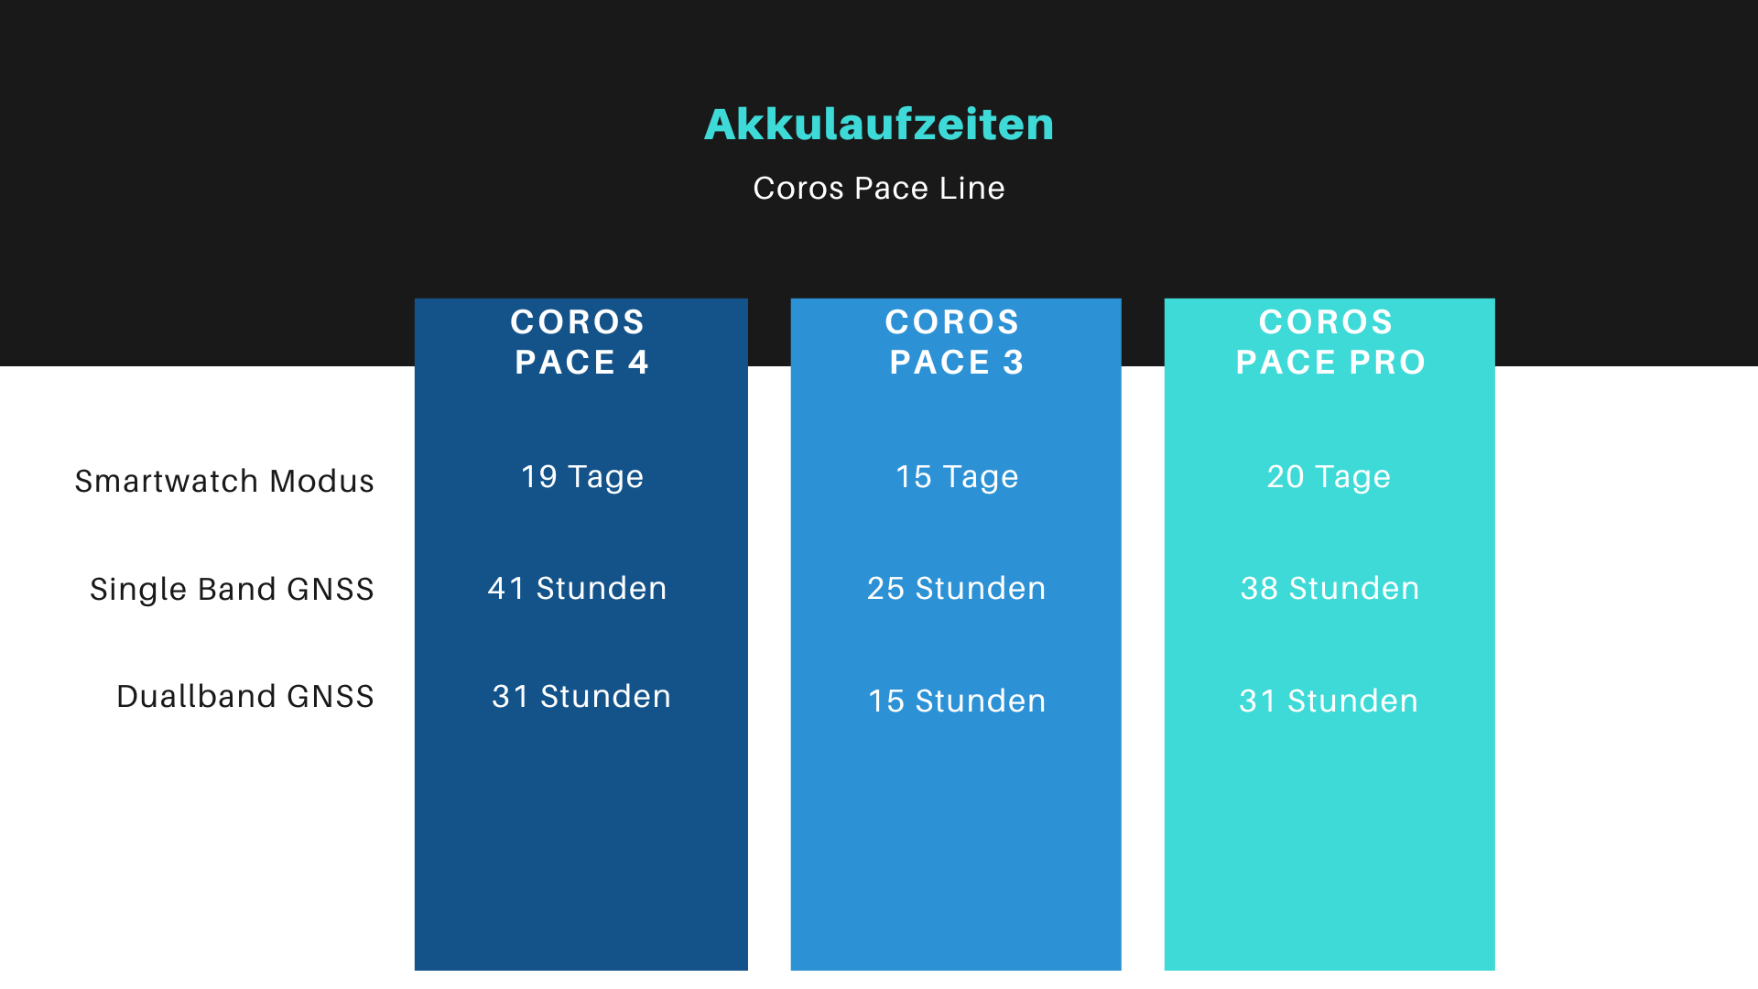Select the Smartwatch Modus row label

click(x=224, y=482)
